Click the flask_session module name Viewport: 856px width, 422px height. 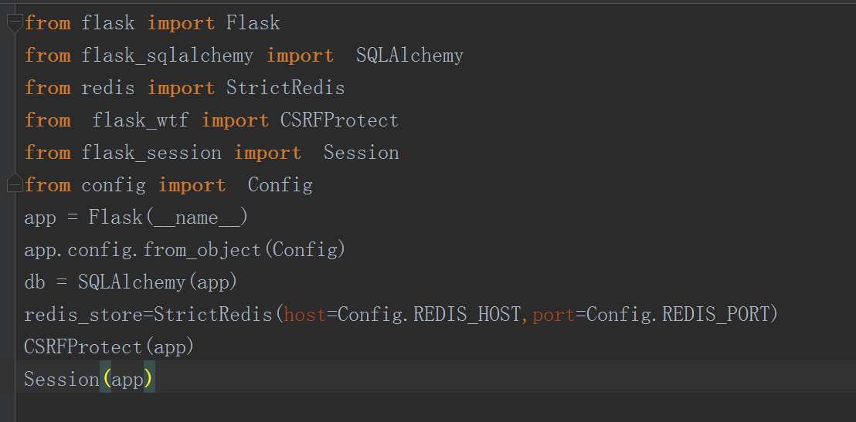(x=151, y=153)
